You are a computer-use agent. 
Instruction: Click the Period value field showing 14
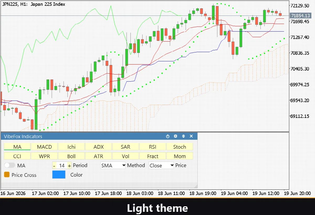pos(62,166)
